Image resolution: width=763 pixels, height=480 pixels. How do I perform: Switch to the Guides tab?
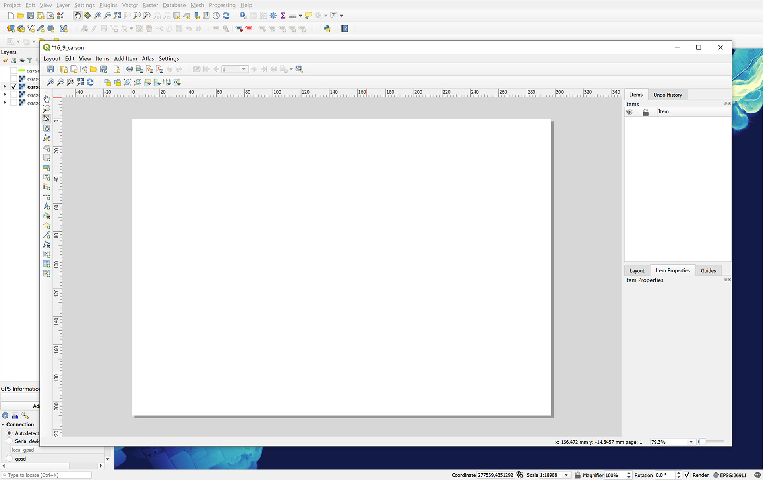pos(708,270)
